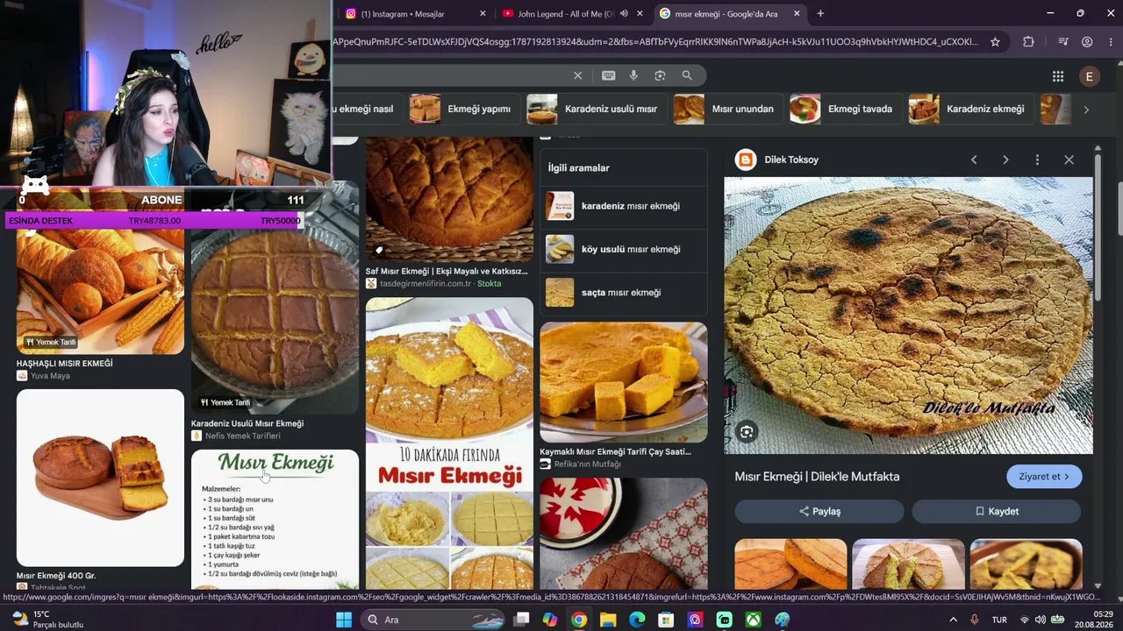This screenshot has height=631, width=1123.
Task: Select related search 'karadeniz mısır ekmeği'
Action: [624, 206]
